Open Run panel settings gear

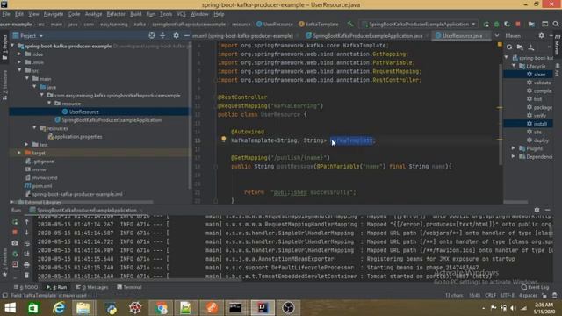pyautogui.click(x=537, y=210)
